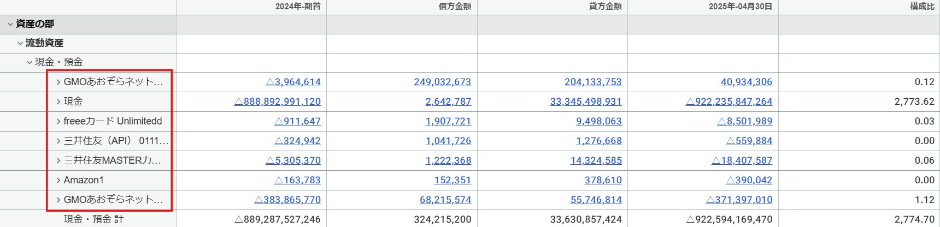Expand the 三井住友MASTERカ row

pyautogui.click(x=58, y=160)
